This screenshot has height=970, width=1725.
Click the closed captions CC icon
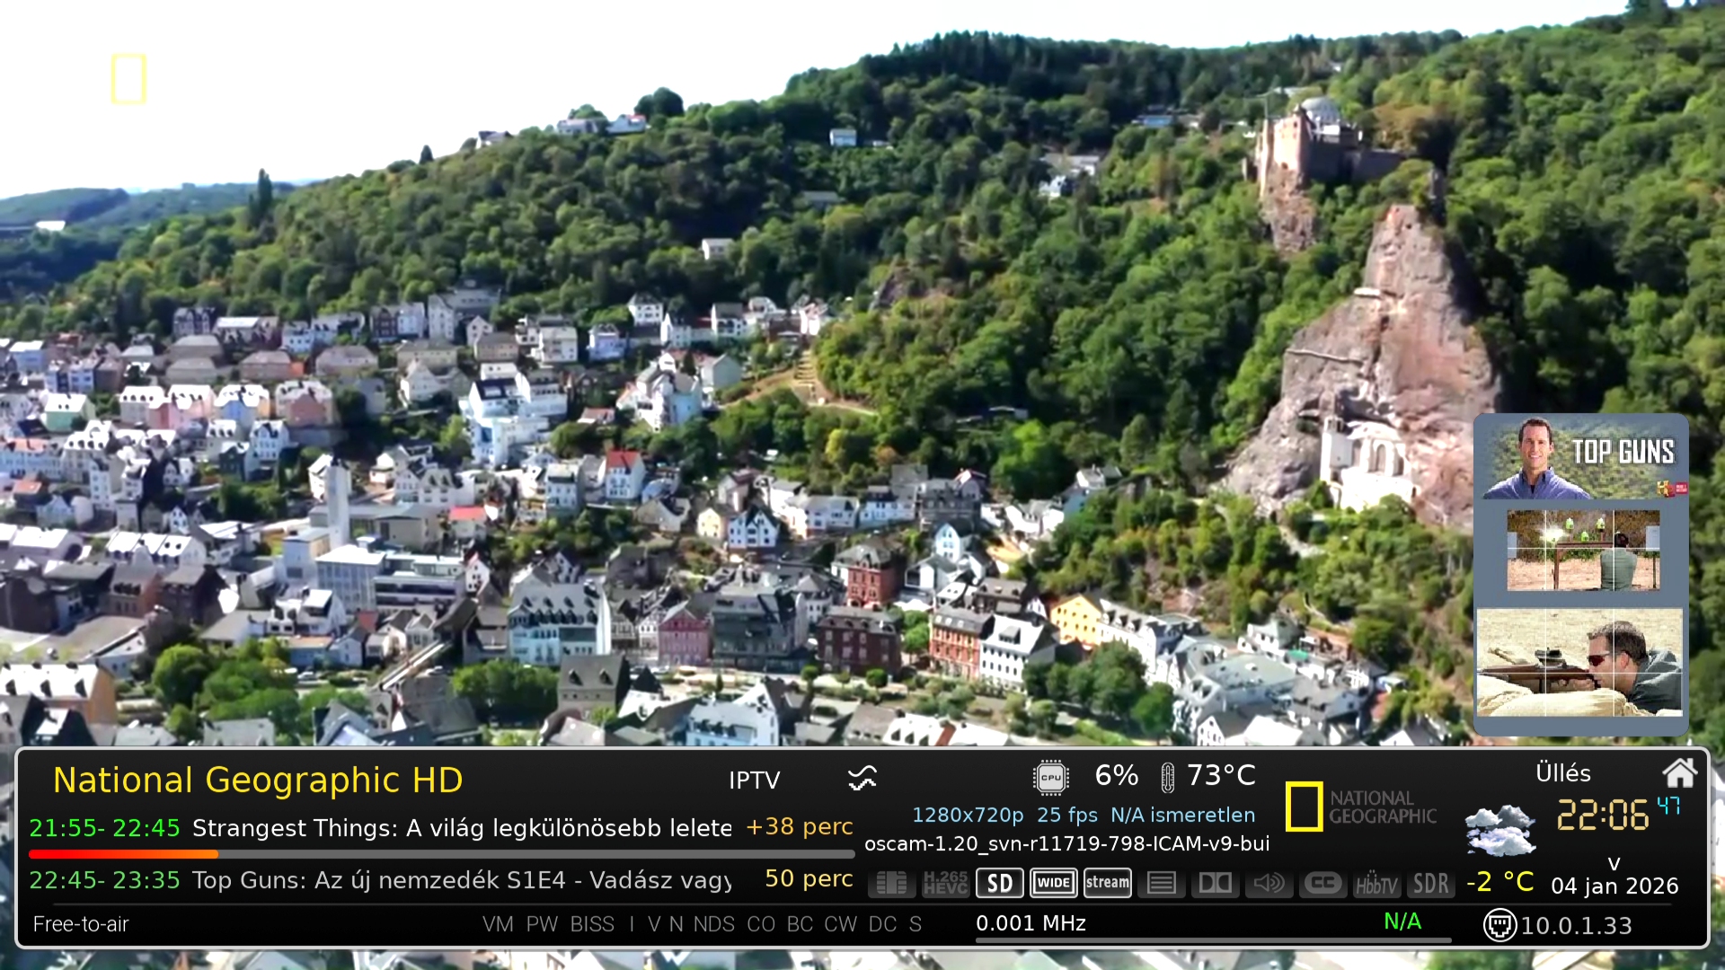point(1322,883)
